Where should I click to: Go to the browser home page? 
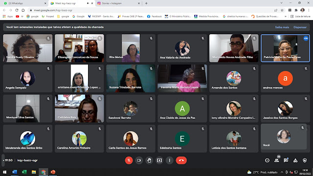pos(23,10)
